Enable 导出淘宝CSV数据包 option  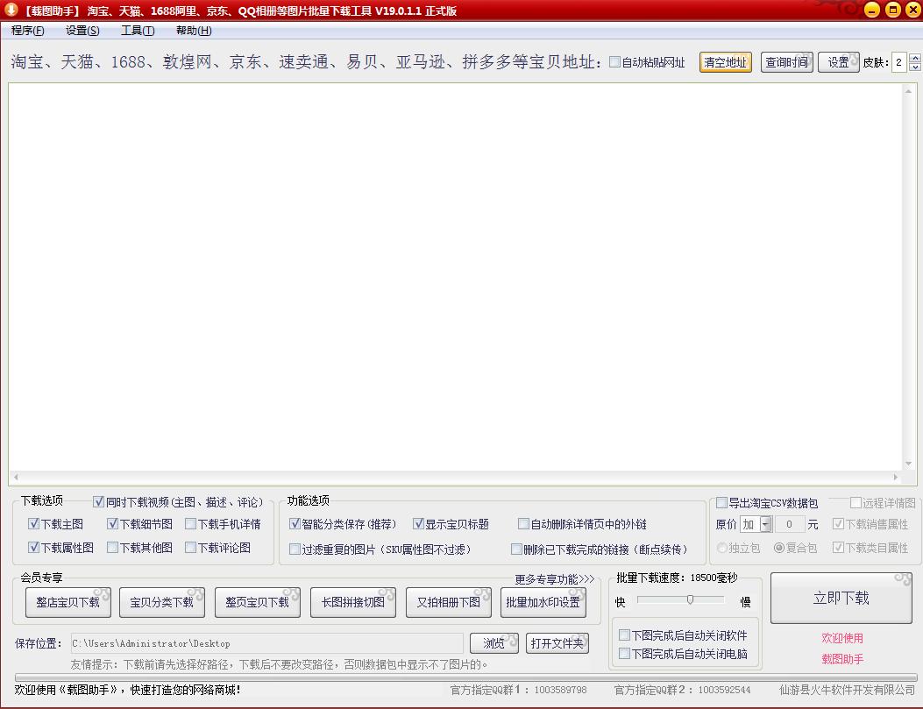tap(720, 503)
